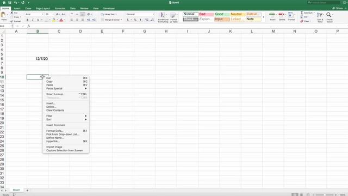
Task: Click the decrease decimal icon
Action: click(x=152, y=20)
